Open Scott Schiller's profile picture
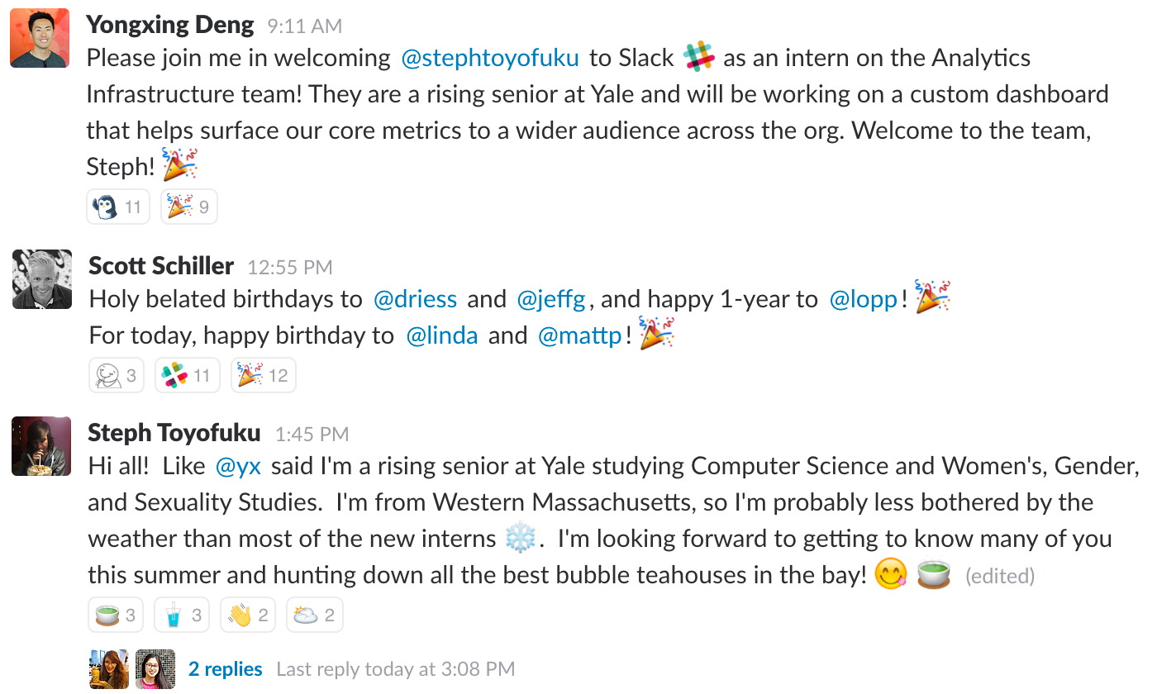 click(x=42, y=279)
